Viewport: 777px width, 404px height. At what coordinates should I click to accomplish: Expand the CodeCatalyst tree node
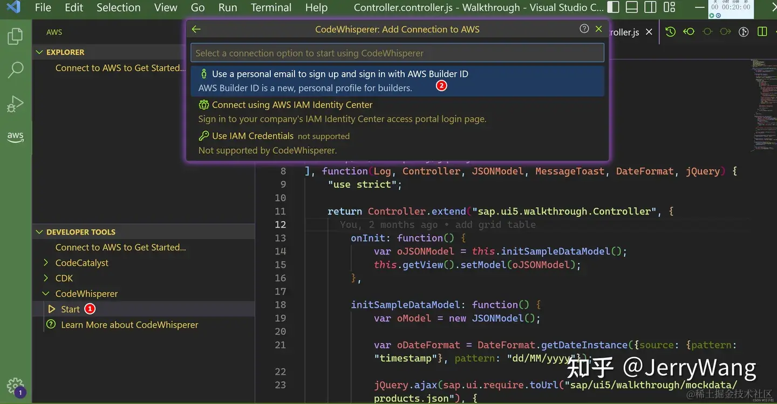pyautogui.click(x=45, y=263)
